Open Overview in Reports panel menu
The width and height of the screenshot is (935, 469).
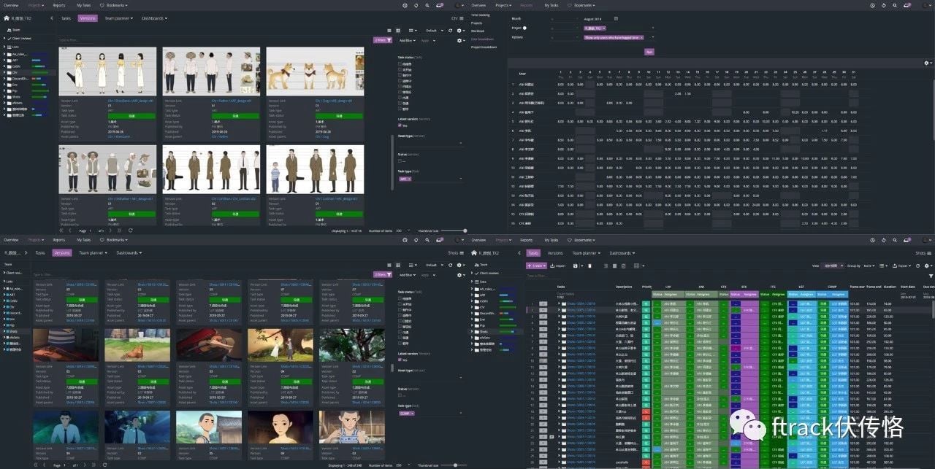pyautogui.click(x=478, y=5)
